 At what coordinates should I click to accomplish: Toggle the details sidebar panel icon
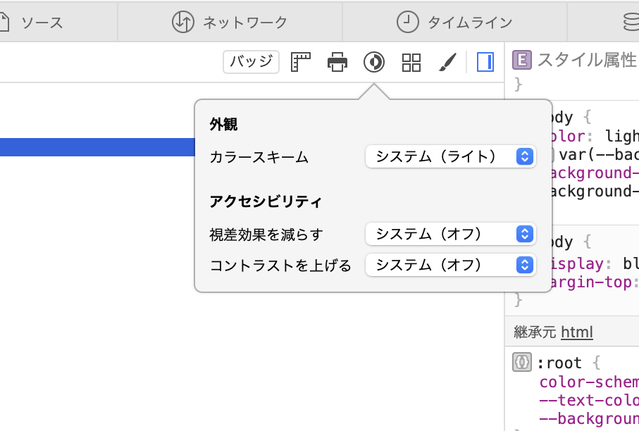point(485,61)
